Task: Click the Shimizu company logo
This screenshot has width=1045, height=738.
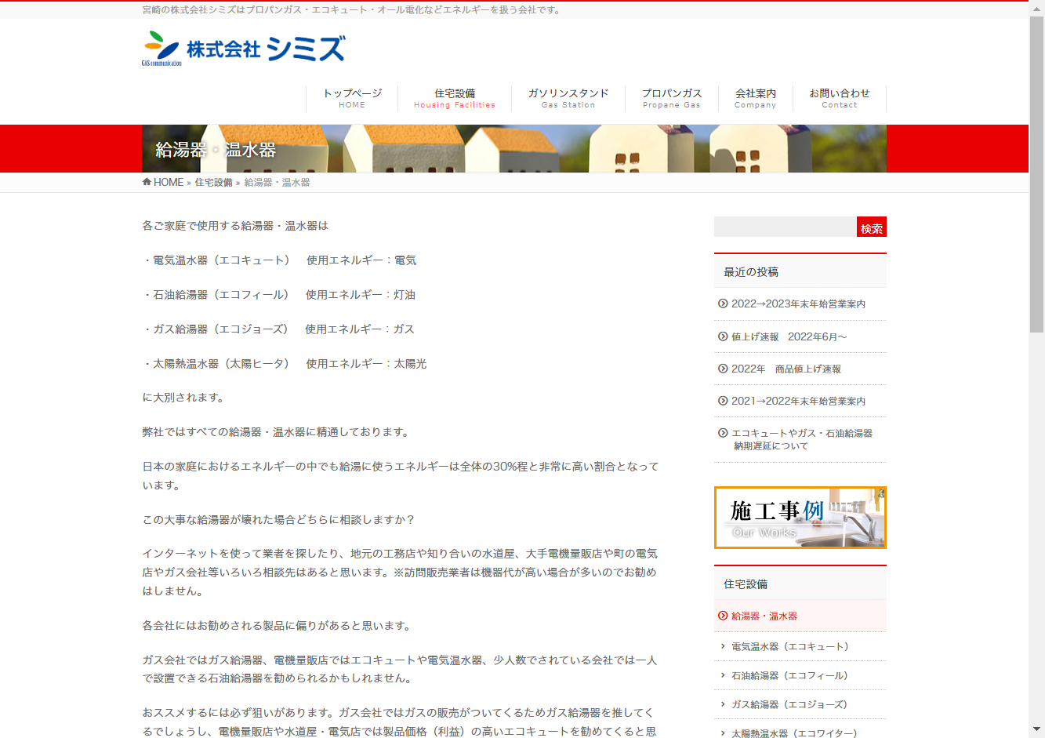Action: click(243, 49)
